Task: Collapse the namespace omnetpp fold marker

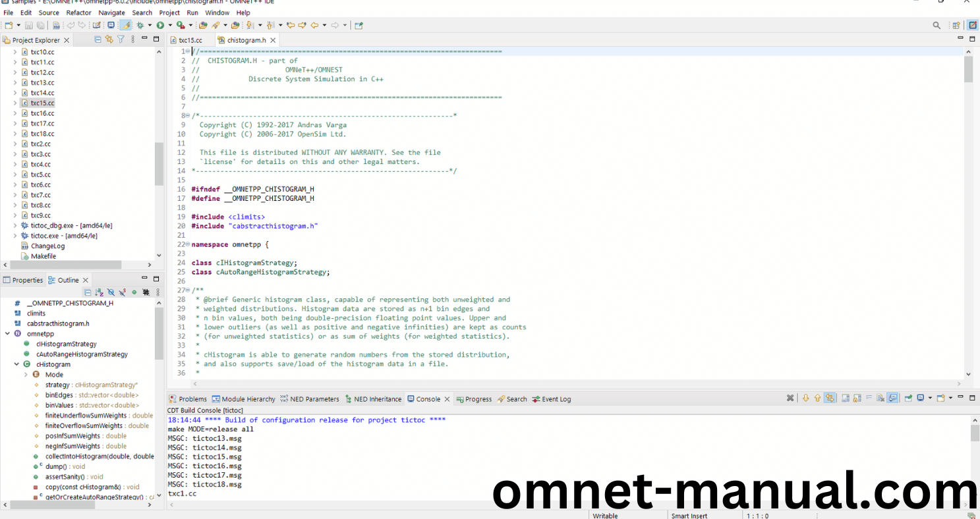Action: pyautogui.click(x=188, y=244)
